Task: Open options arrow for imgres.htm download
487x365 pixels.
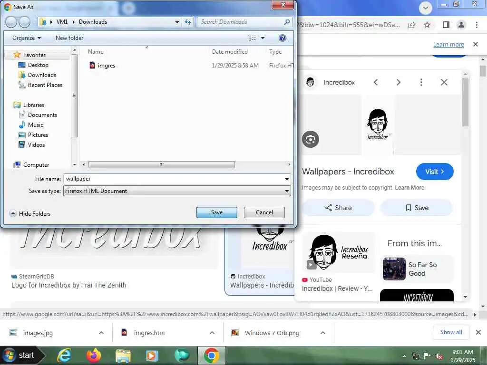Action: [x=212, y=333]
